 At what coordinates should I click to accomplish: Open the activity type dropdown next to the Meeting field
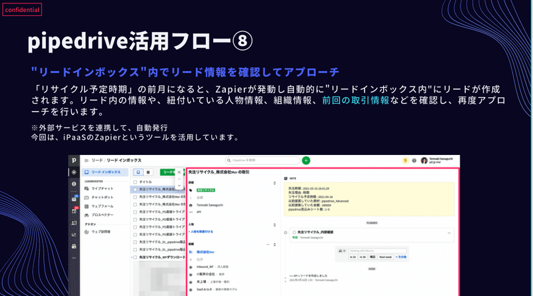tap(342, 251)
